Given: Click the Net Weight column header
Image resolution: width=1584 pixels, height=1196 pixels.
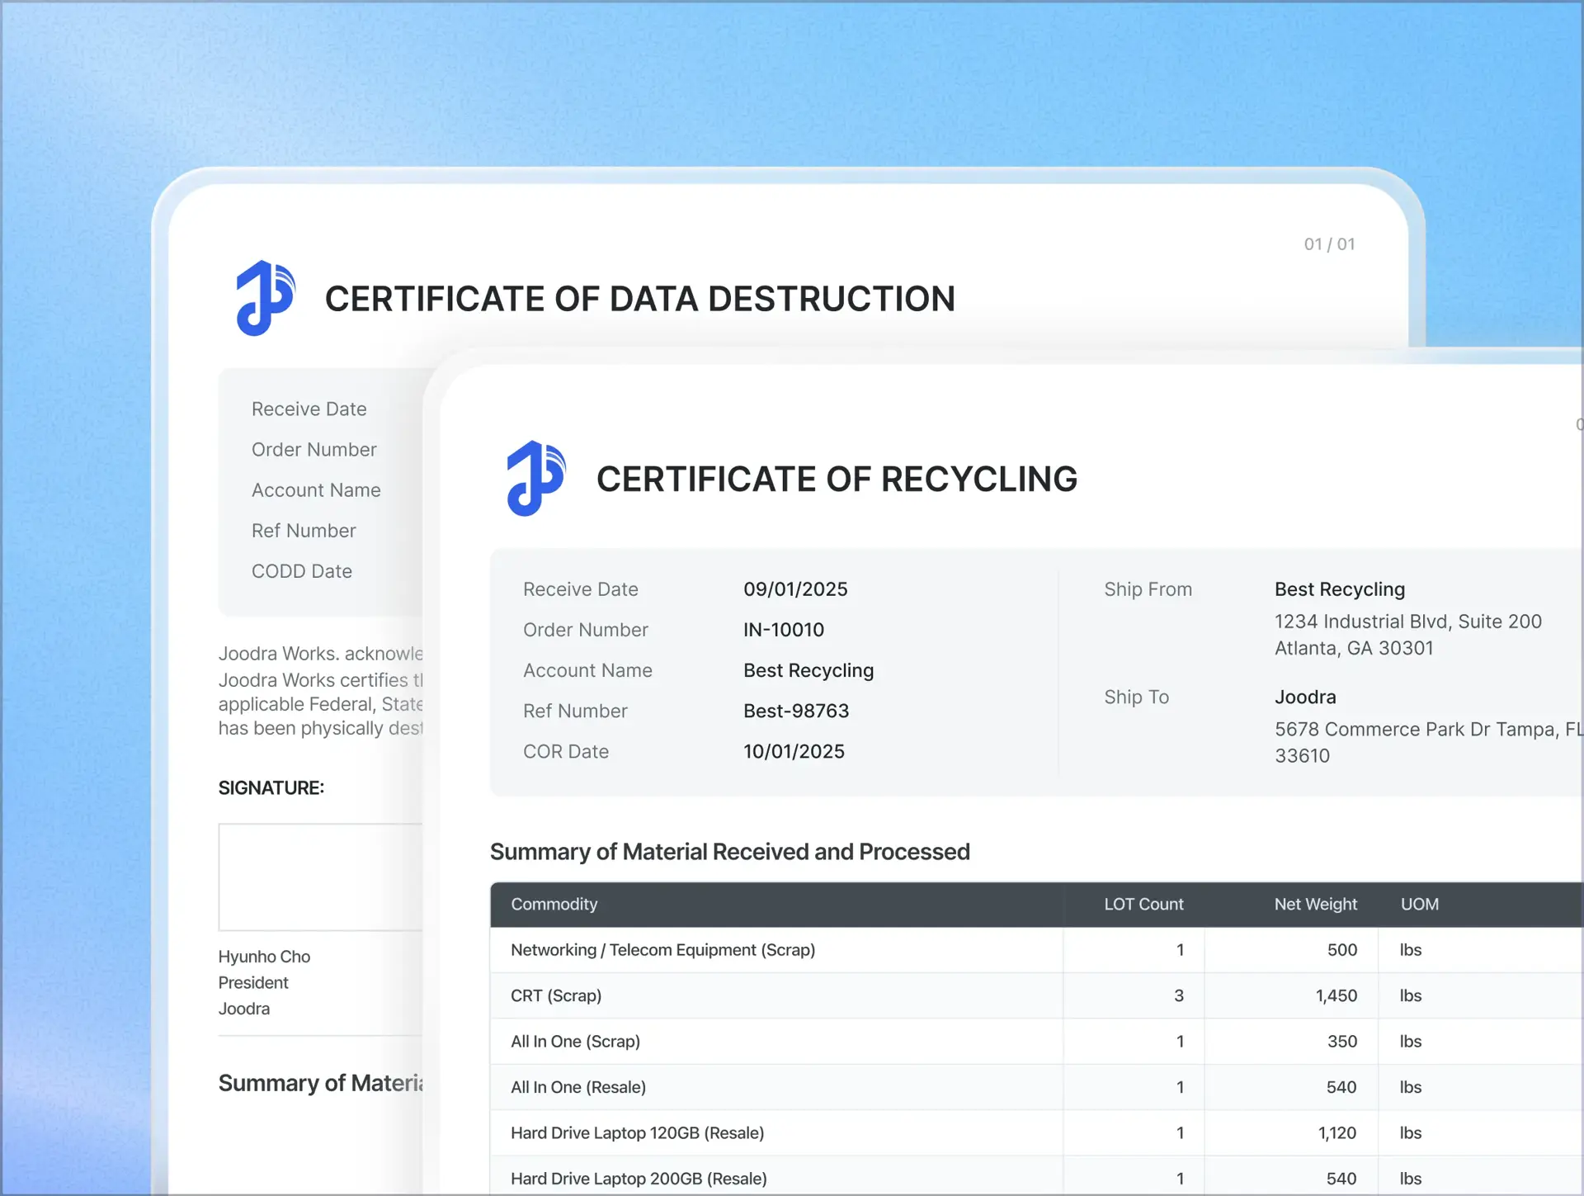Looking at the screenshot, I should click(1315, 904).
